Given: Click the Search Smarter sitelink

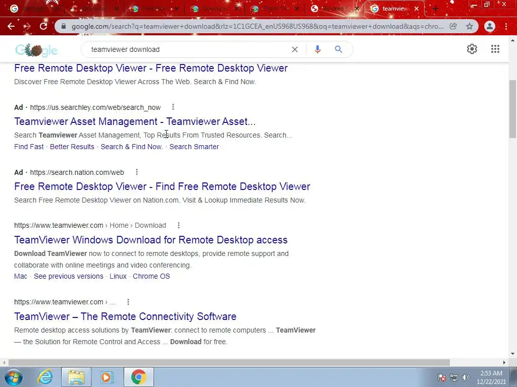Looking at the screenshot, I should coord(194,147).
